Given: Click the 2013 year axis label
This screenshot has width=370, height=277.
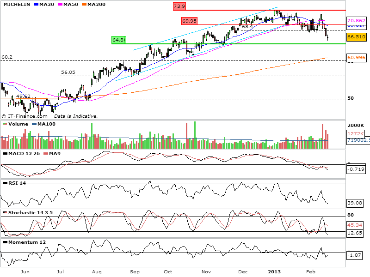Looking at the screenshot, I should pyautogui.click(x=274, y=272).
